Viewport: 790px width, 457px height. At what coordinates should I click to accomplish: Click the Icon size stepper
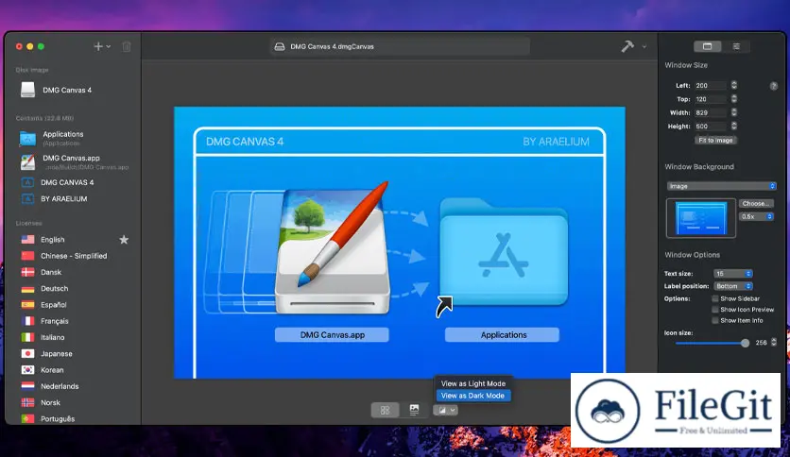point(774,342)
